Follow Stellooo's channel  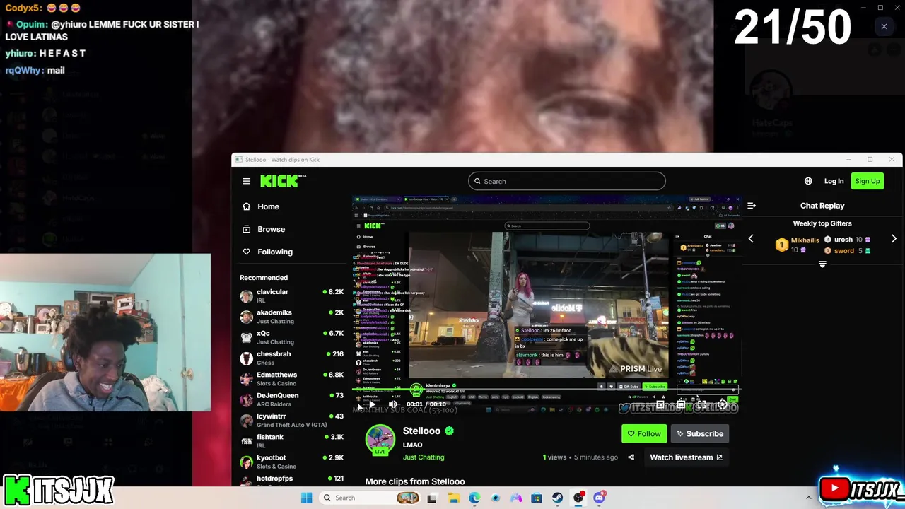(643, 433)
